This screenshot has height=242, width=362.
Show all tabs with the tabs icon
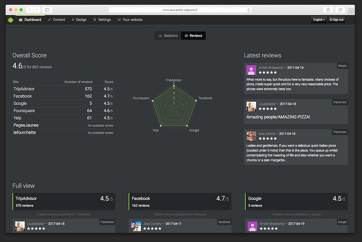tap(340, 10)
